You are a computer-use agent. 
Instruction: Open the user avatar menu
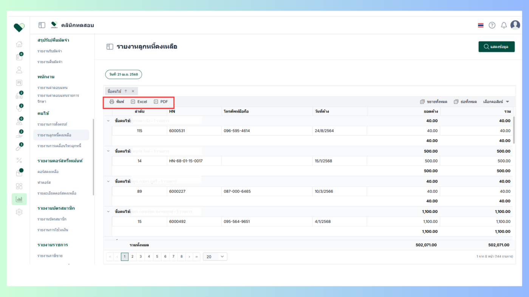515,25
